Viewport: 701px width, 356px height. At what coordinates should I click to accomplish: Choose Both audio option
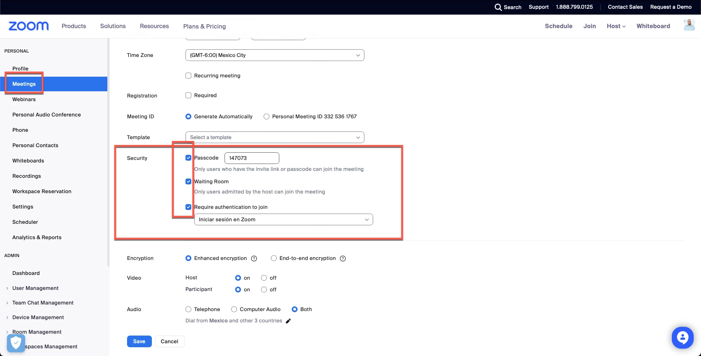click(295, 309)
